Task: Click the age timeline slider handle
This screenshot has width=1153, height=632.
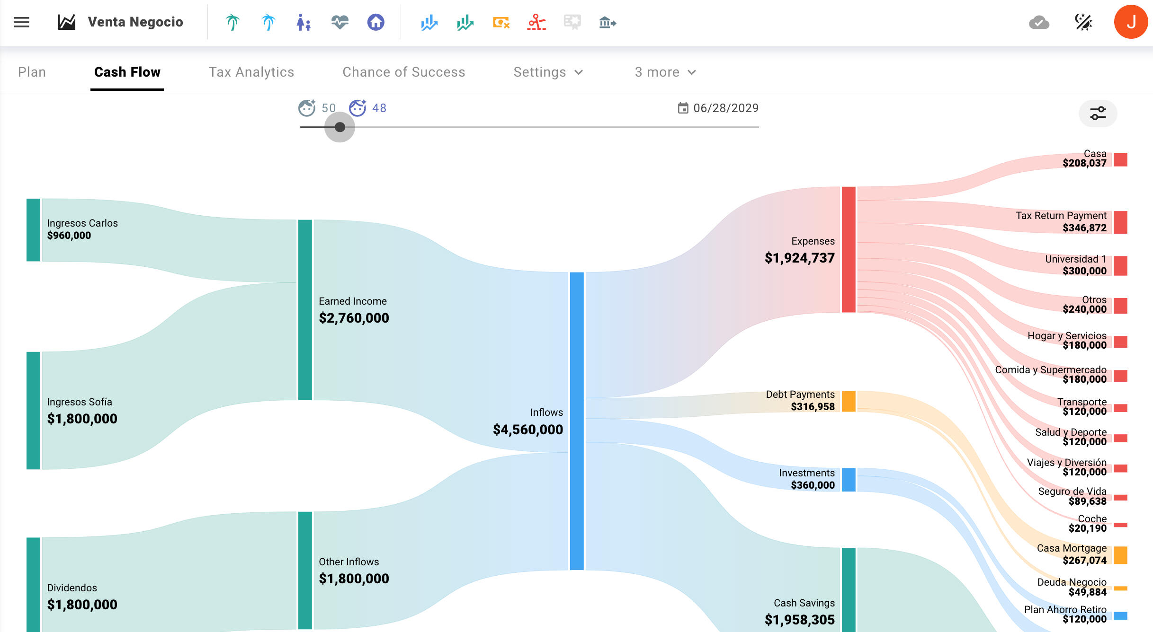Action: [340, 127]
